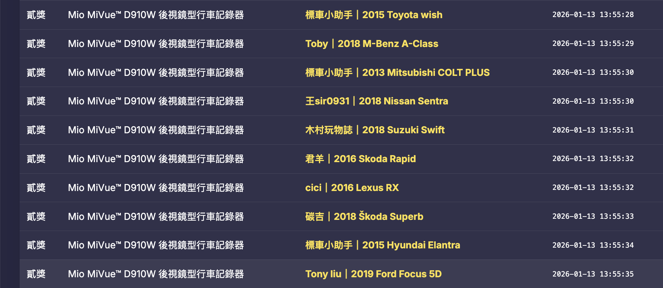
Task: Select the 13:55:29 draw timestamp
Action: pyautogui.click(x=593, y=44)
